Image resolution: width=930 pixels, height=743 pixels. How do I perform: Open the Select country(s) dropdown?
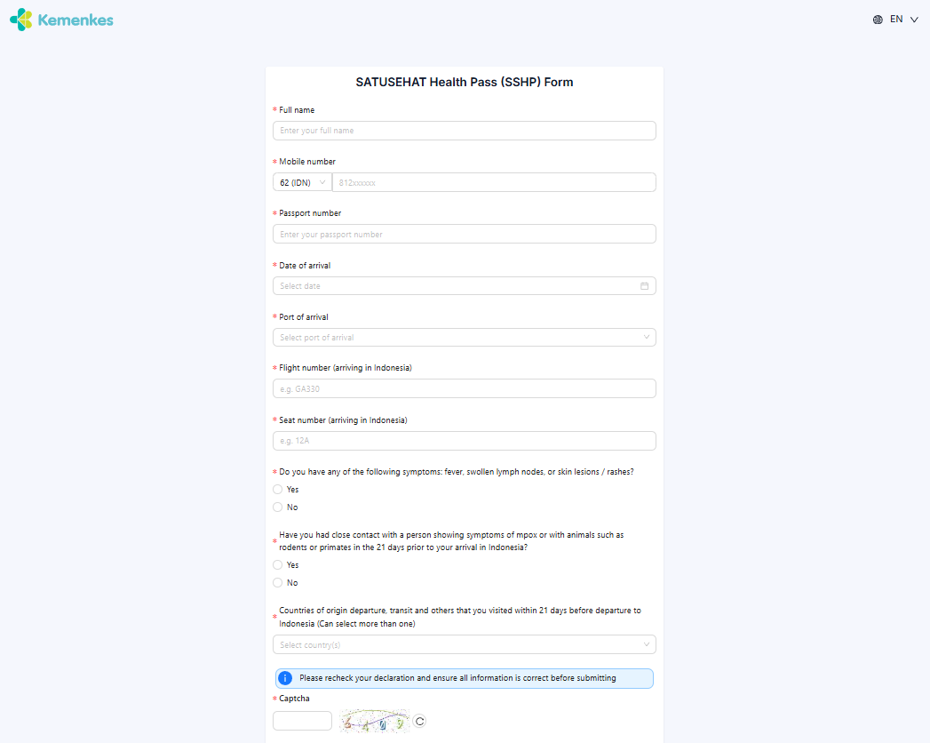(x=465, y=644)
